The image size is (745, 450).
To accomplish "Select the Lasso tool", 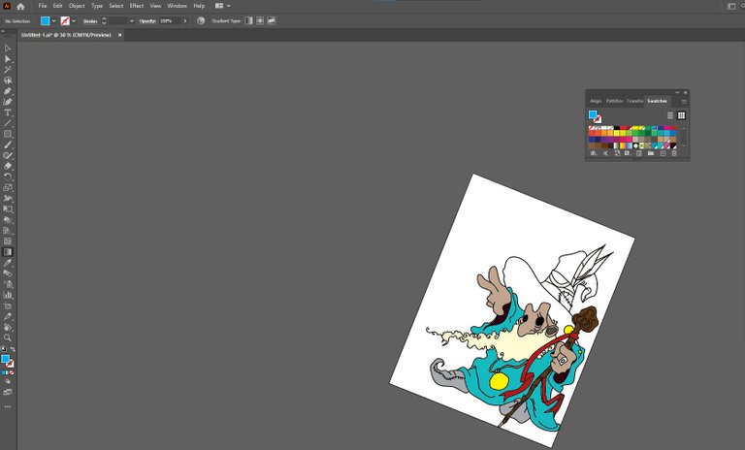I will (8, 80).
